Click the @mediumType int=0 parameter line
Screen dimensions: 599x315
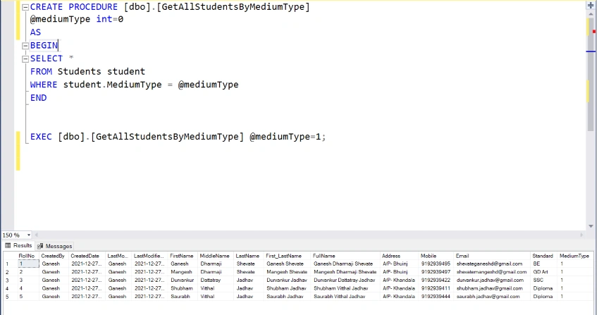click(x=77, y=19)
